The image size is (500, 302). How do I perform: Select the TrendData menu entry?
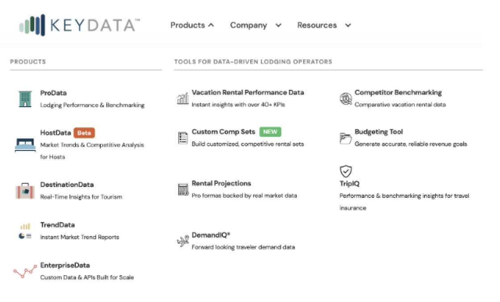click(58, 225)
